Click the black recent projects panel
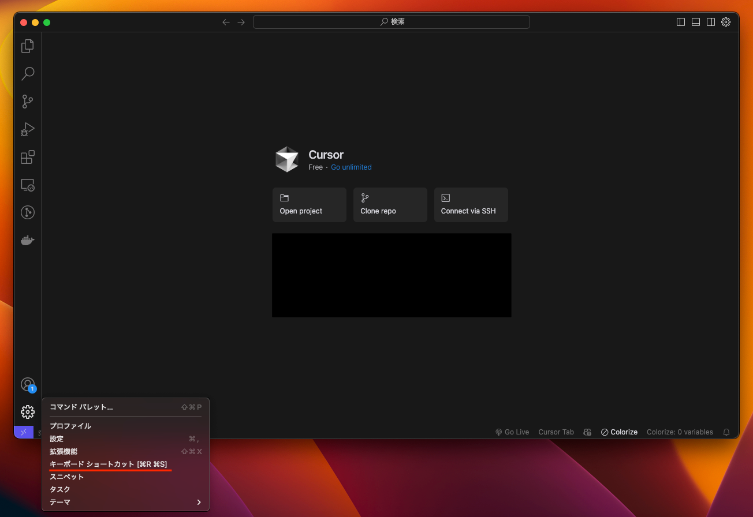The image size is (753, 517). [x=392, y=275]
